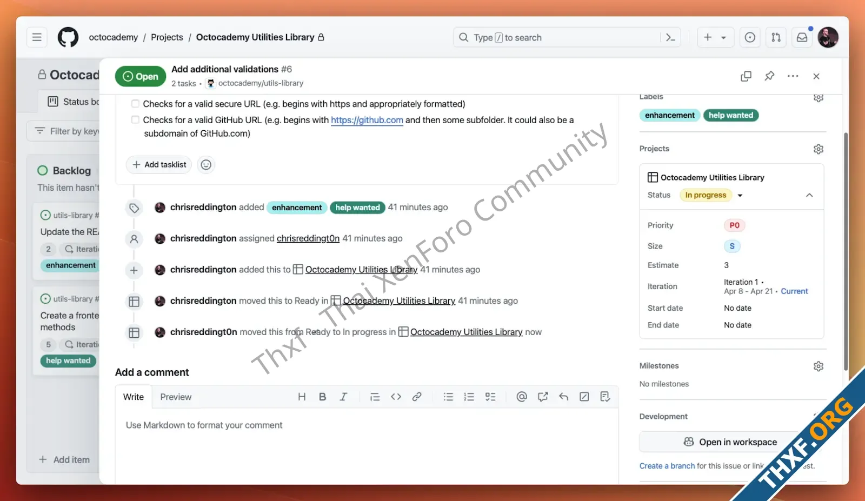Click Add item in Backlog column

[x=64, y=459]
